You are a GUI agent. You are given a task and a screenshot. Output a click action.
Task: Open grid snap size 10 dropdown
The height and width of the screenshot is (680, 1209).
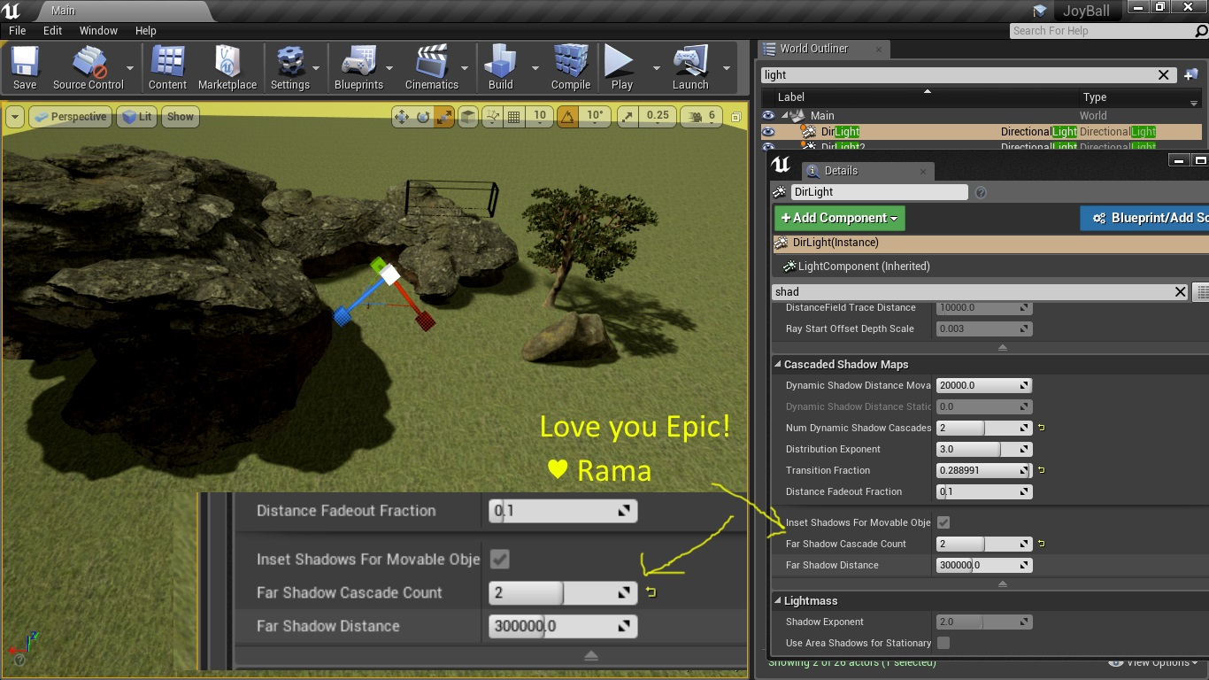(x=538, y=116)
